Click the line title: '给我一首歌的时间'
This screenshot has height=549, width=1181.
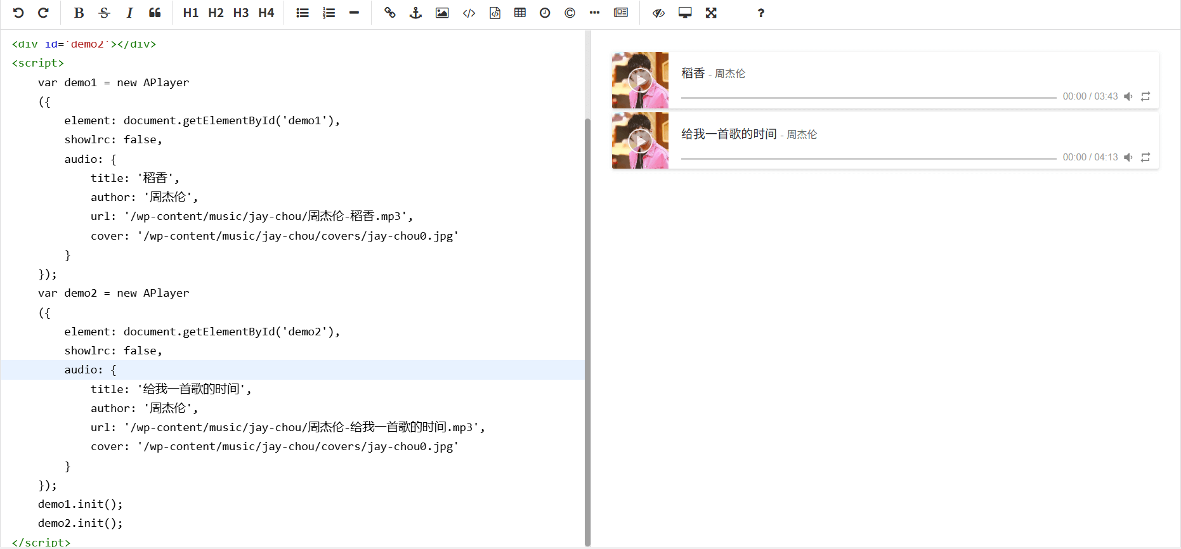click(x=171, y=389)
